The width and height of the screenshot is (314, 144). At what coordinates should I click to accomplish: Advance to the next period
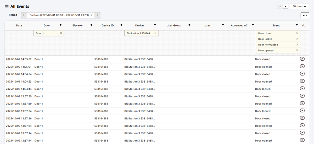tap(97, 15)
